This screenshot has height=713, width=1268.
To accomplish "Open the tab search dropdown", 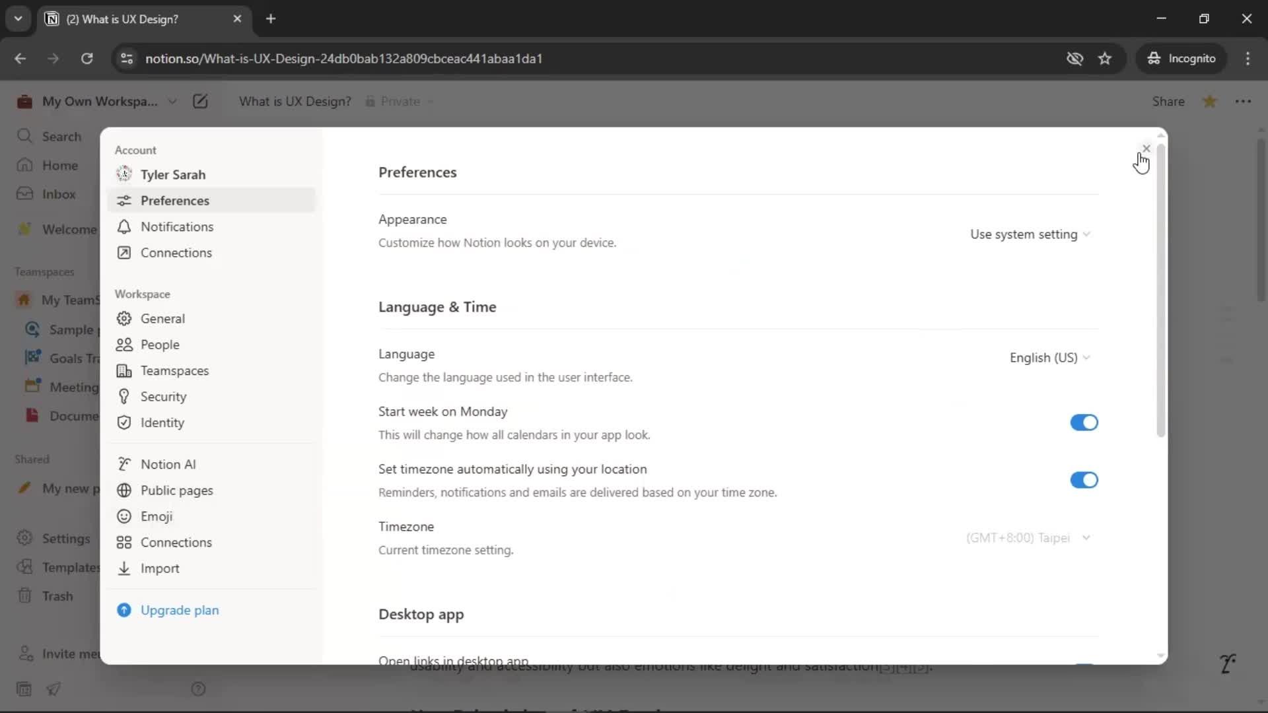I will (x=18, y=18).
